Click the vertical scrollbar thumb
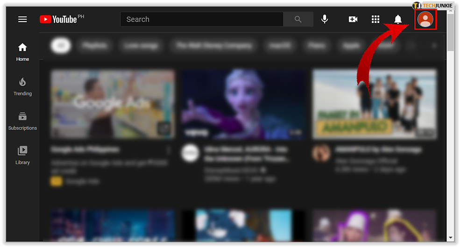The height and width of the screenshot is (248, 461). tap(450, 32)
